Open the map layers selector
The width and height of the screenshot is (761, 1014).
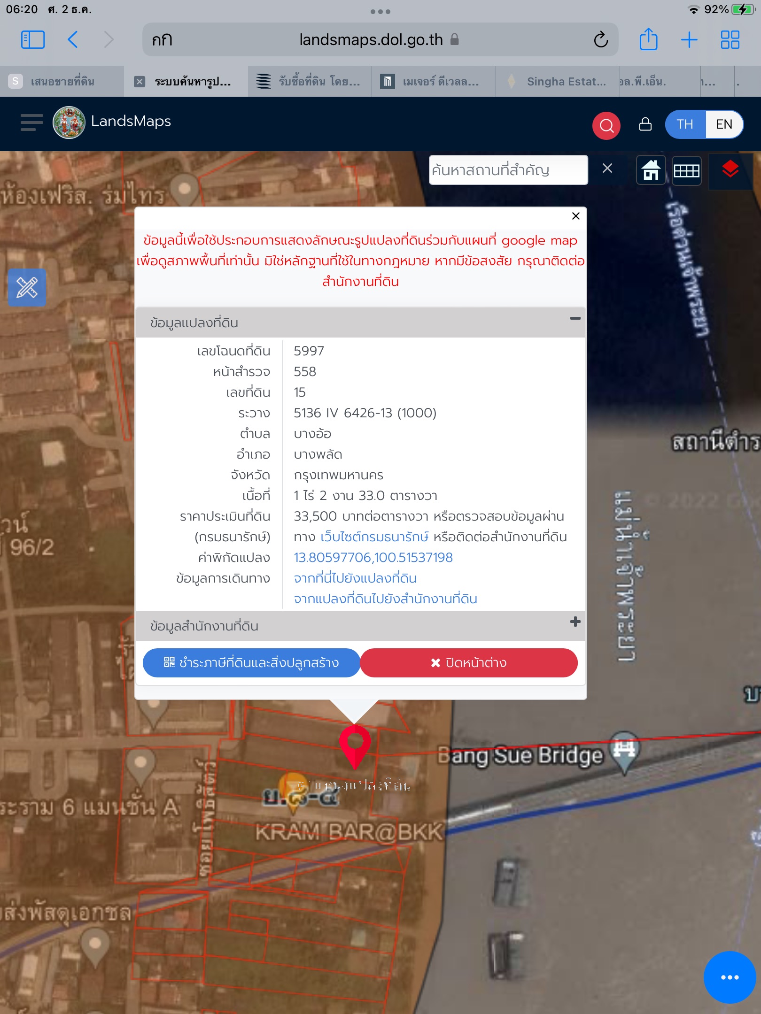[x=730, y=170]
